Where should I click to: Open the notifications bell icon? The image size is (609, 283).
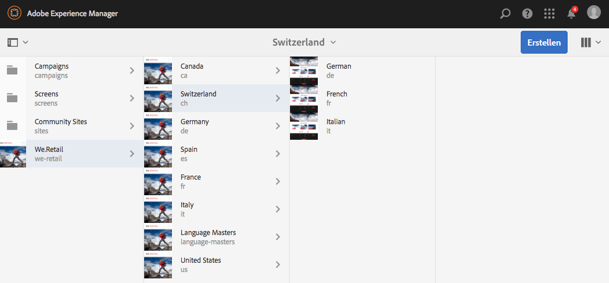click(x=571, y=13)
